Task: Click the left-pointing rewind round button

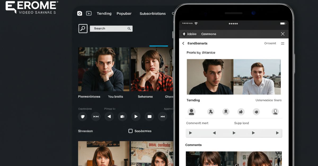Action: (x=109, y=116)
